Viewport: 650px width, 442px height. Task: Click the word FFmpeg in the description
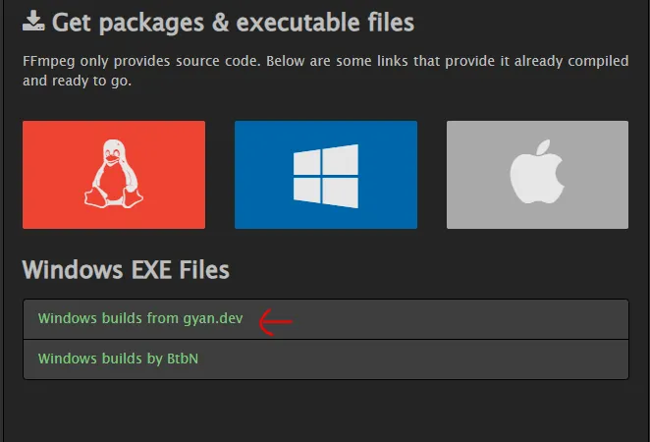tap(45, 61)
